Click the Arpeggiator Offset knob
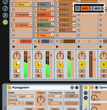107x110 pixels. (x=41, y=100)
